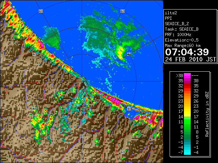Pick the red legend band beside "32"
Viewport: 218px width, 163px height.
[187, 86]
